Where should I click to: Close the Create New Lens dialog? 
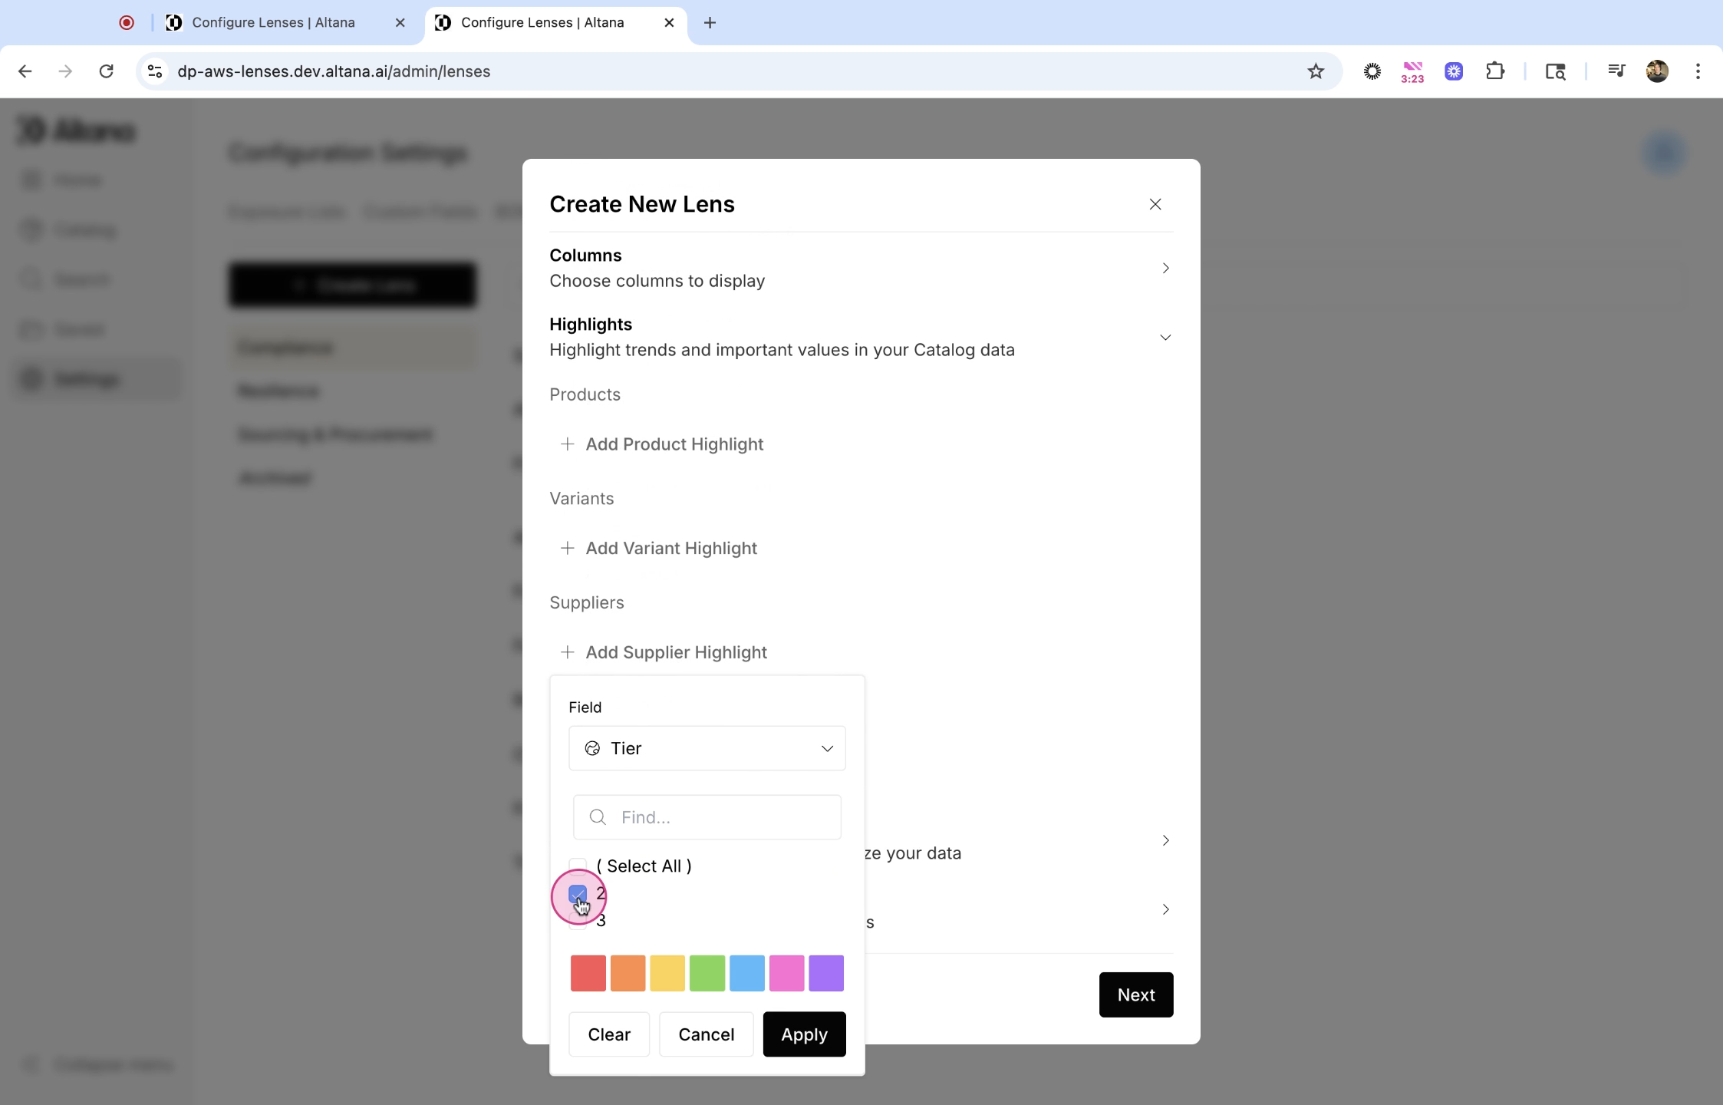pos(1155,204)
